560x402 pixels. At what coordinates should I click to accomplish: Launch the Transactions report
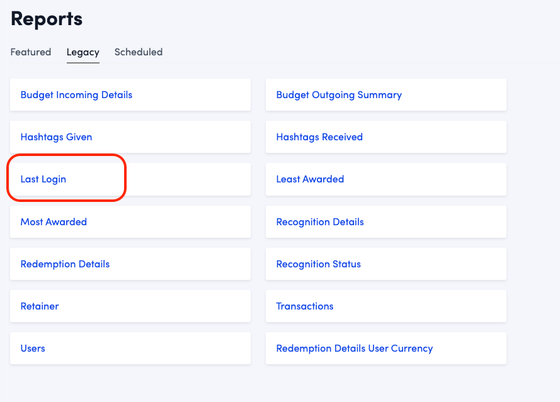pyautogui.click(x=305, y=306)
